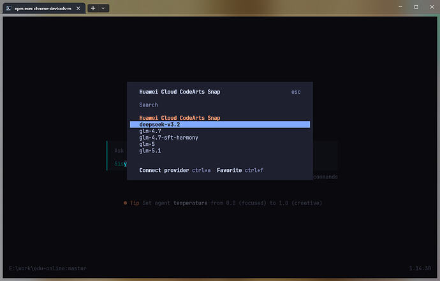Close the npm exec chrome-devtools tab
This screenshot has width=440, height=281.
78,8
